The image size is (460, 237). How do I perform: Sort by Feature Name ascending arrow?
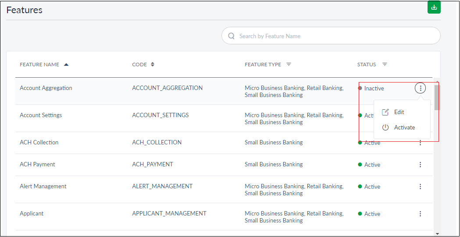tap(66, 65)
